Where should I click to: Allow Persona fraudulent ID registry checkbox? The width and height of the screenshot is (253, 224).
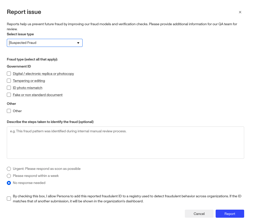[9, 199]
